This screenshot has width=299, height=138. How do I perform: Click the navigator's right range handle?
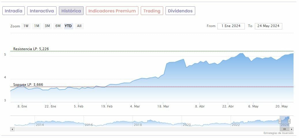[289, 121]
